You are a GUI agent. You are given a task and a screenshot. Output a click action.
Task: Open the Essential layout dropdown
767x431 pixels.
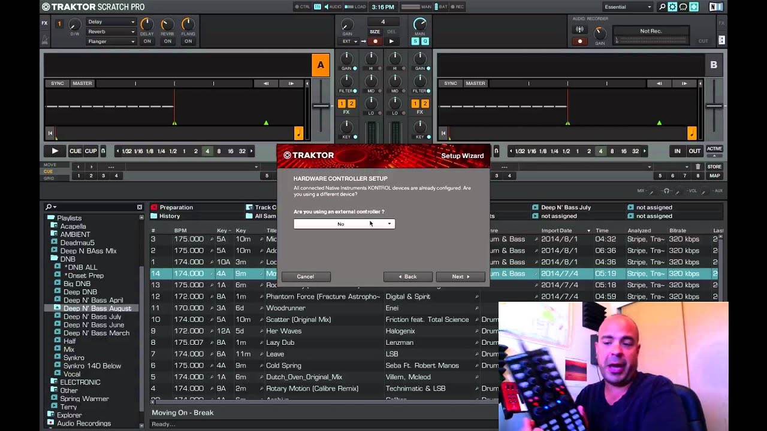pos(627,7)
